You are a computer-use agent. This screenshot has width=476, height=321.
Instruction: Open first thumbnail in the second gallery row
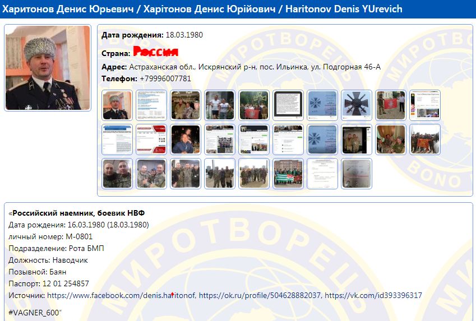click(x=118, y=139)
